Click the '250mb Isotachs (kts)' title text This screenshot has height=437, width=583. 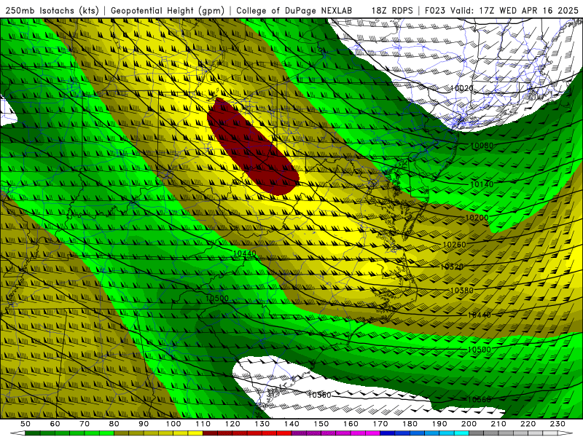[52, 10]
